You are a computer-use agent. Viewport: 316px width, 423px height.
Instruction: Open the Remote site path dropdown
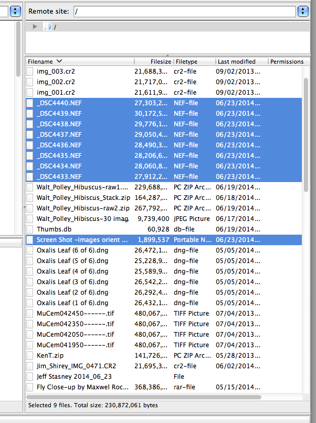click(x=303, y=12)
